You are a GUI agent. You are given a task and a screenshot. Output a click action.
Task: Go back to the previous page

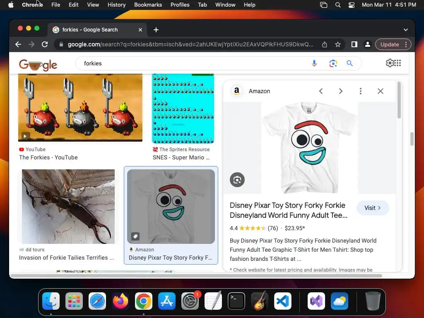coord(18,44)
